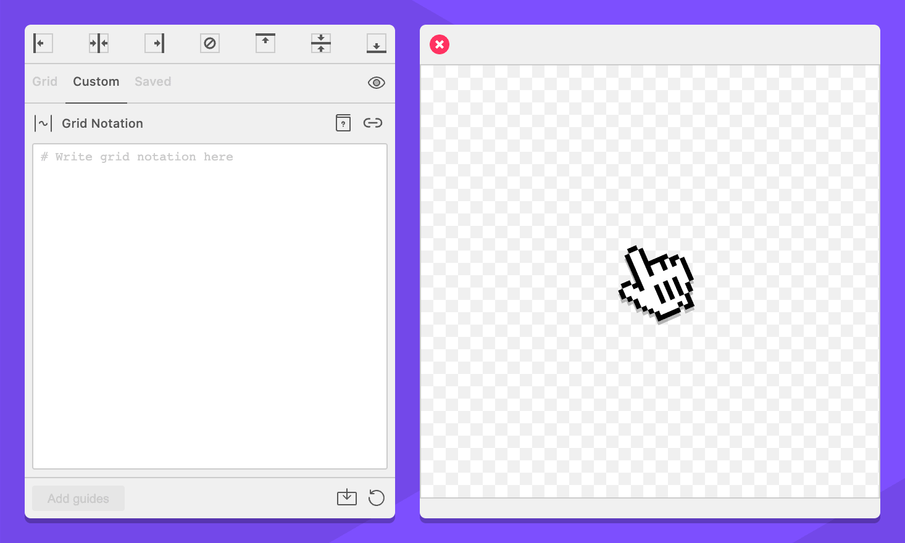Open the grid notation help document icon
905x543 pixels.
tap(343, 123)
